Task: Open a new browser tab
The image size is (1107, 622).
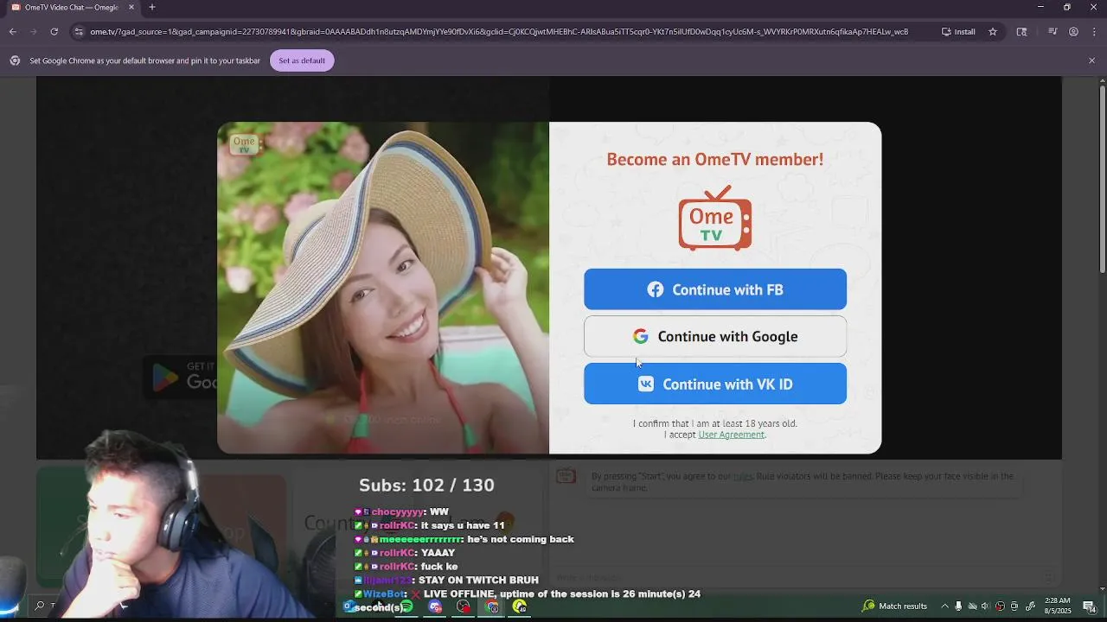Action: (152, 8)
